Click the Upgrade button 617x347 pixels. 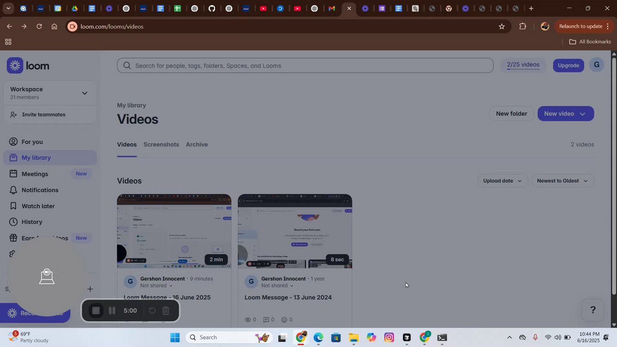click(568, 65)
